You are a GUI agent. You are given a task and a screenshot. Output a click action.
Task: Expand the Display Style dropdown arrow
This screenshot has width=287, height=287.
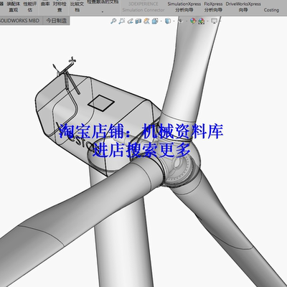[x=174, y=22]
